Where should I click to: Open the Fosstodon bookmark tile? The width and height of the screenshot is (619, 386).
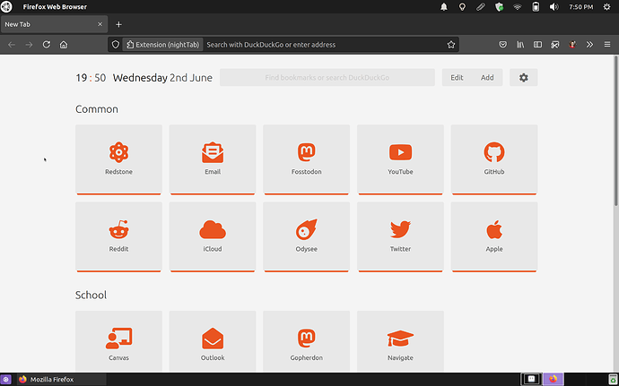[x=306, y=159]
